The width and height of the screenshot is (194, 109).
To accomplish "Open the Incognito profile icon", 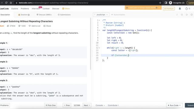I will 170,3.
